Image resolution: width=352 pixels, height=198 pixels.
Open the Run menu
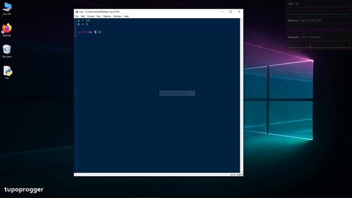pyautogui.click(x=98, y=16)
